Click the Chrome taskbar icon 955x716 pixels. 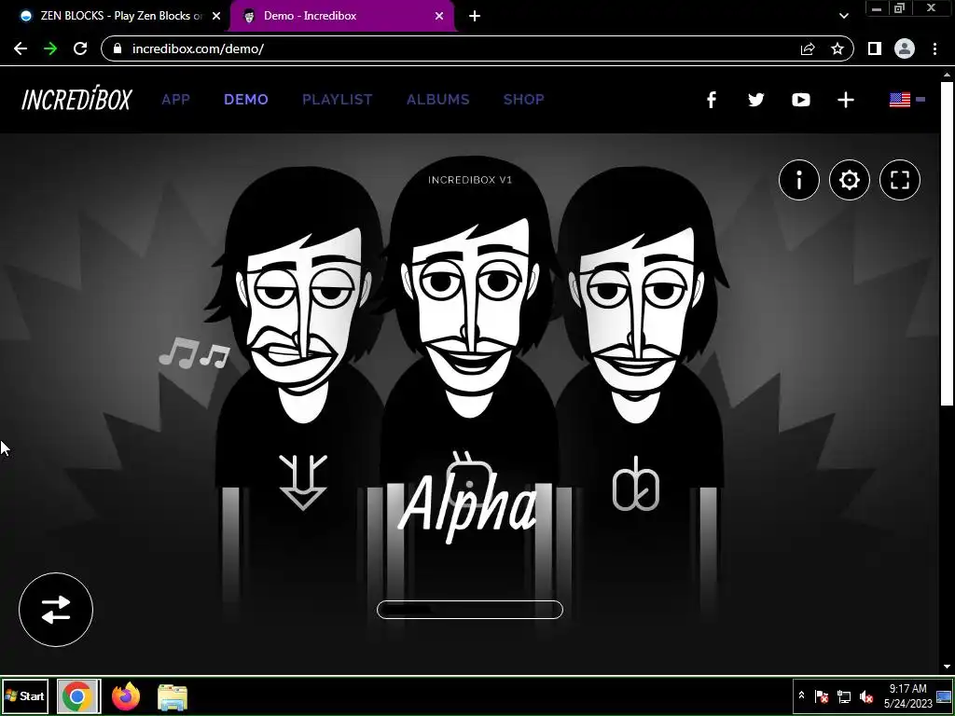point(77,695)
